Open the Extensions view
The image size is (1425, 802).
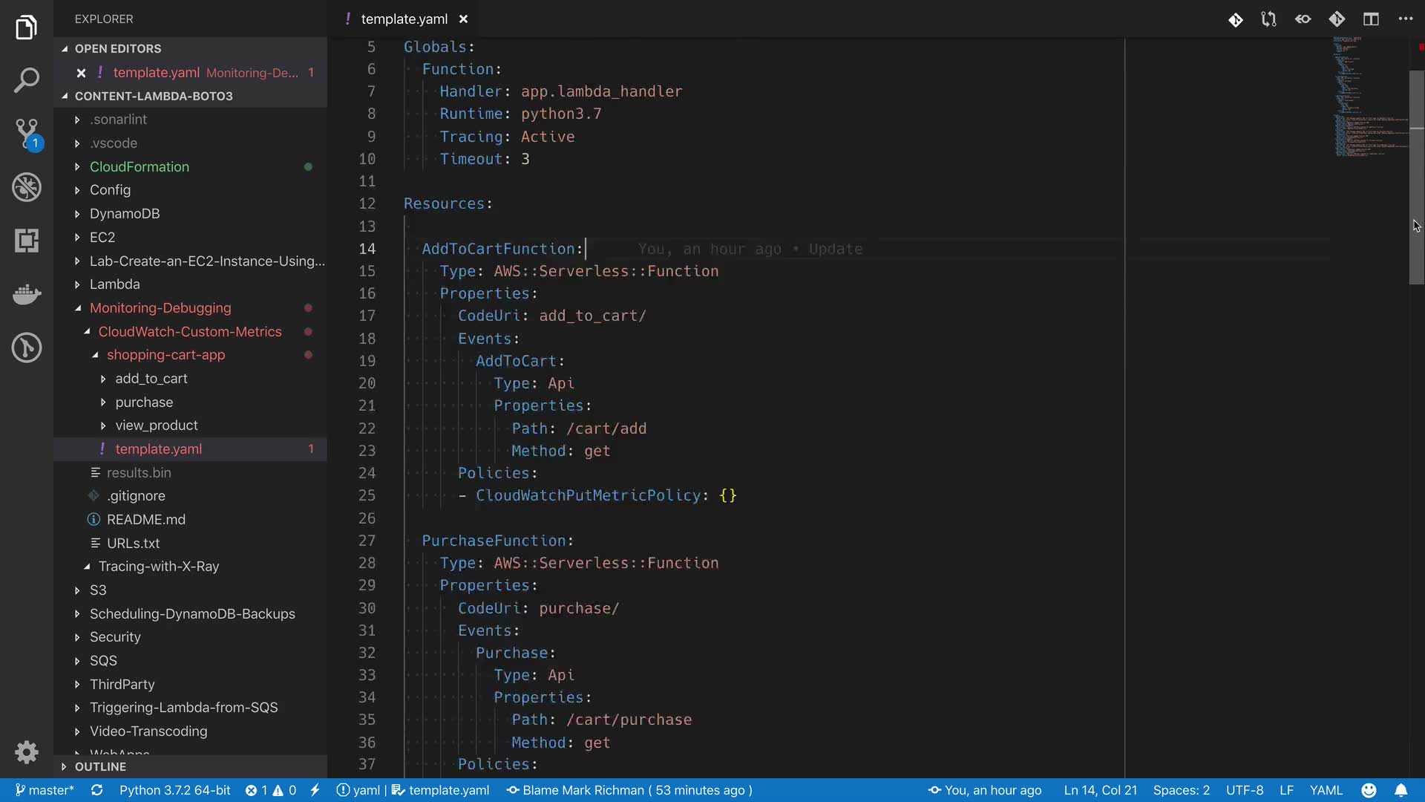pos(27,241)
